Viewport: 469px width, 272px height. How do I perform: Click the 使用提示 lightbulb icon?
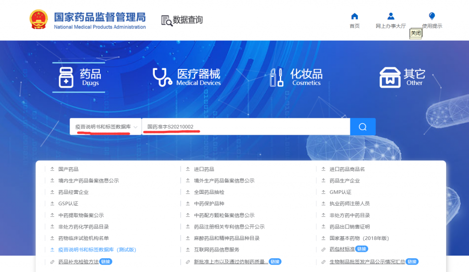tap(431, 16)
